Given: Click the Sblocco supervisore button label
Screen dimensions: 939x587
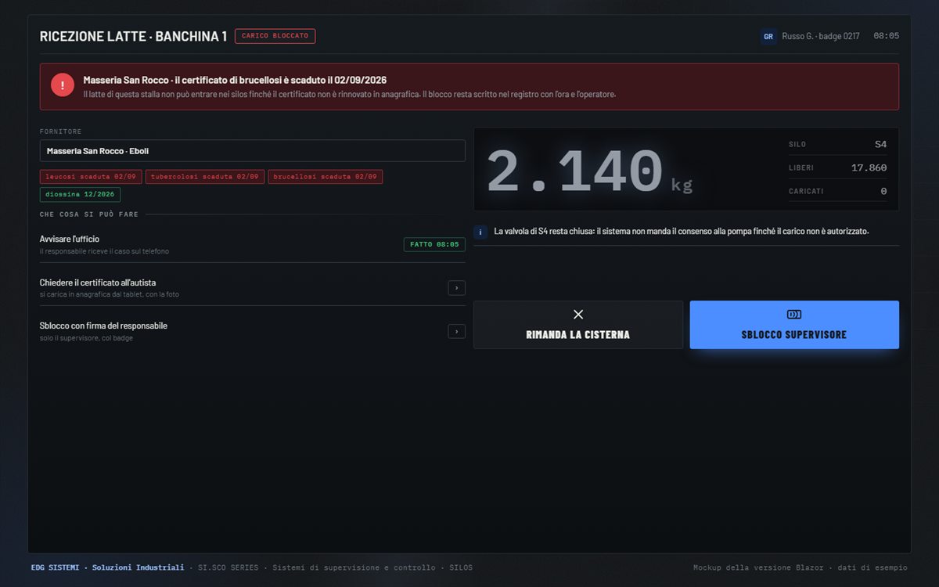Looking at the screenshot, I should 794,335.
